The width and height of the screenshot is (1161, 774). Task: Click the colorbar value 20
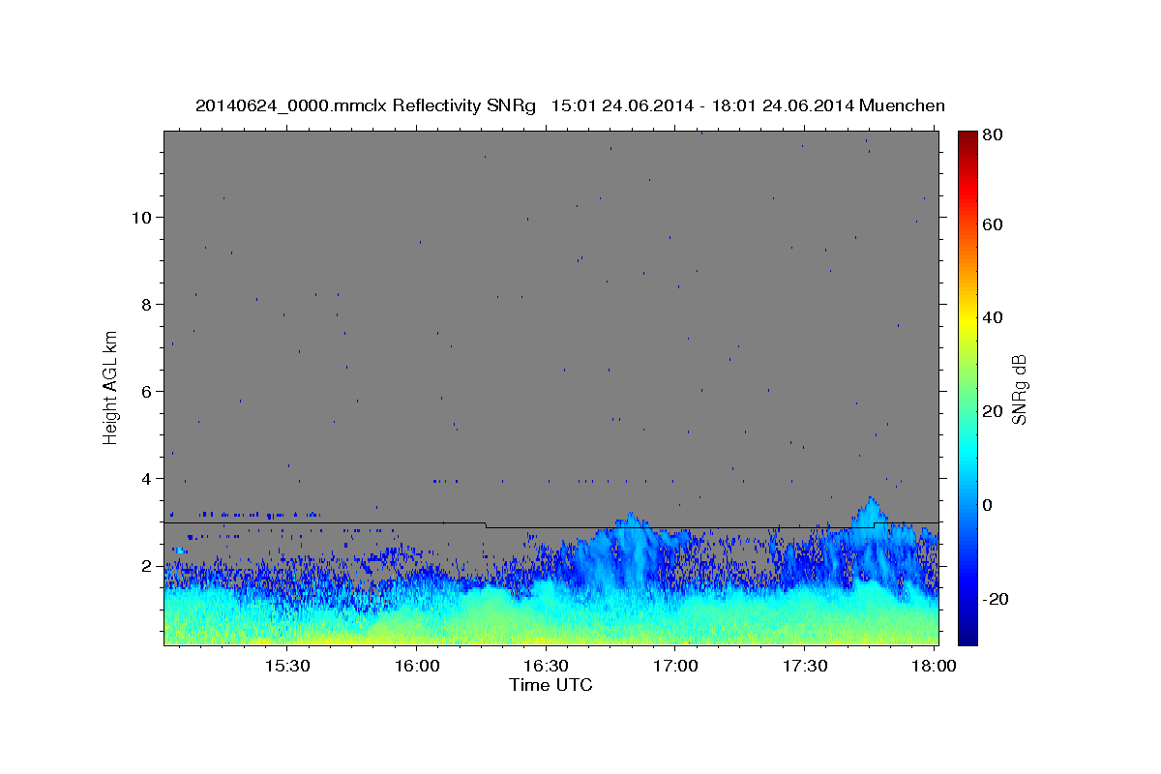tap(994, 411)
